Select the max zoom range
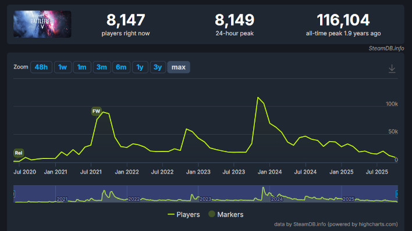412x231 pixels. point(179,67)
